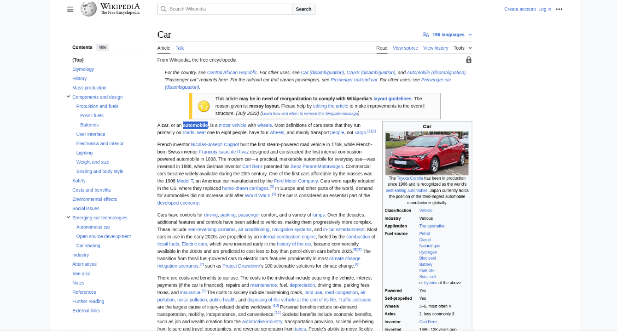Viewport: 617px width, 331px height.
Task: Click the magnifying glass search icon
Action: pos(163,9)
